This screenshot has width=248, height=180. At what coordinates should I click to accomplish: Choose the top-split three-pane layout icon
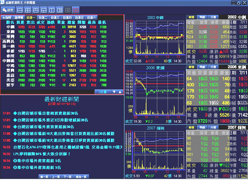click(x=36, y=10)
